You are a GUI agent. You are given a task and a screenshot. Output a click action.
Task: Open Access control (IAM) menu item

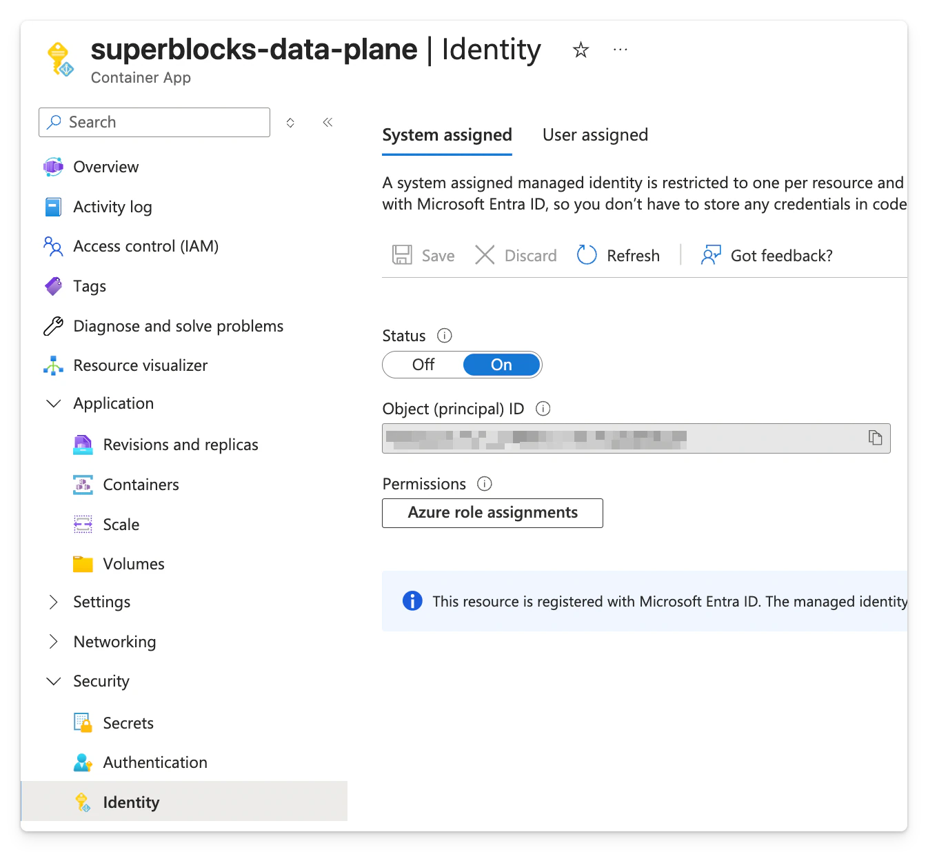[145, 246]
